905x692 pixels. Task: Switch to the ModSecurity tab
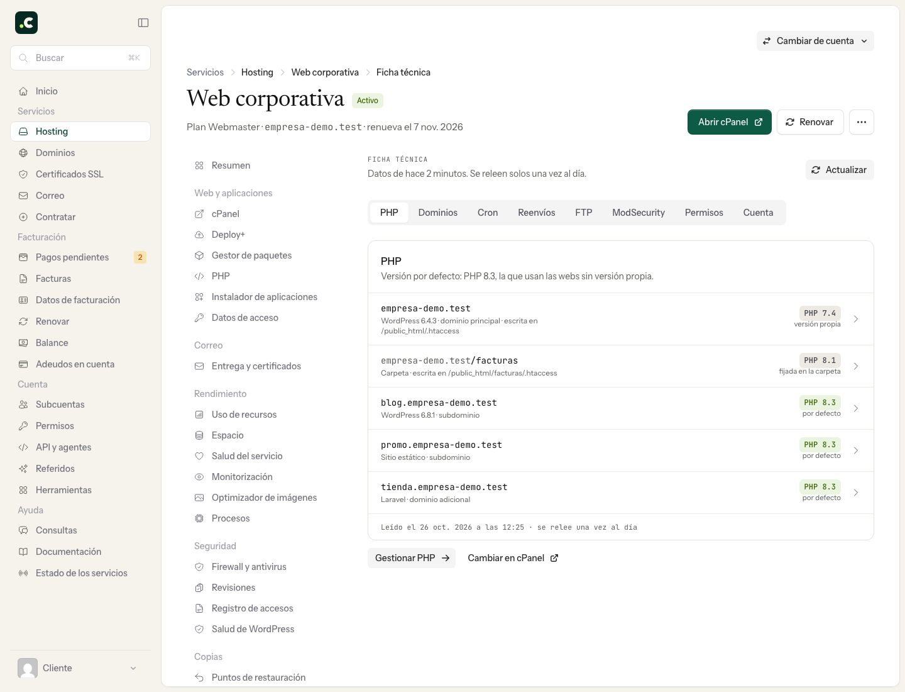click(639, 213)
